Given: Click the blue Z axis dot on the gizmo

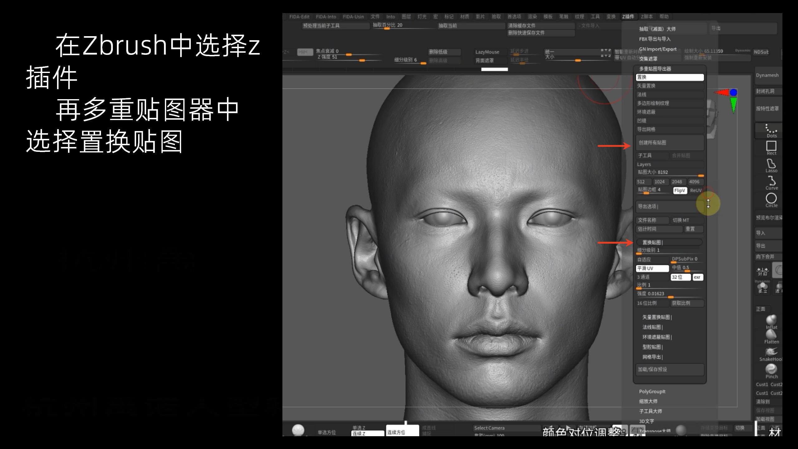Looking at the screenshot, I should point(733,92).
